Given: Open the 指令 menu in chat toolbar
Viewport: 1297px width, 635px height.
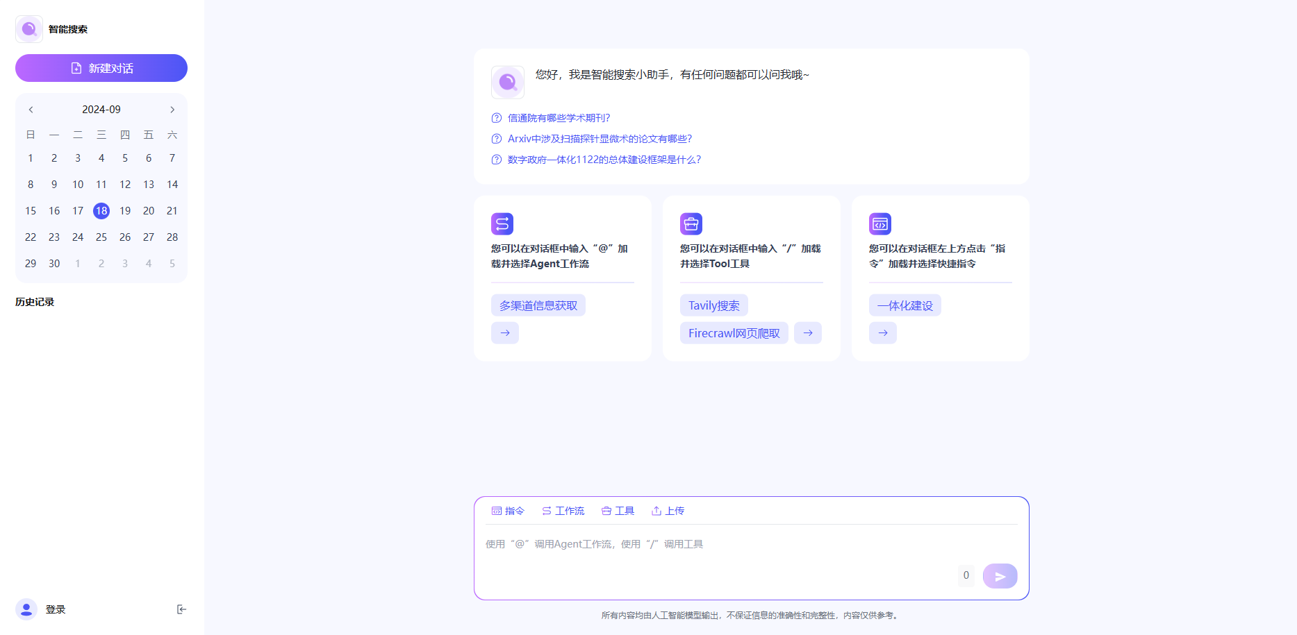Looking at the screenshot, I should 508,511.
